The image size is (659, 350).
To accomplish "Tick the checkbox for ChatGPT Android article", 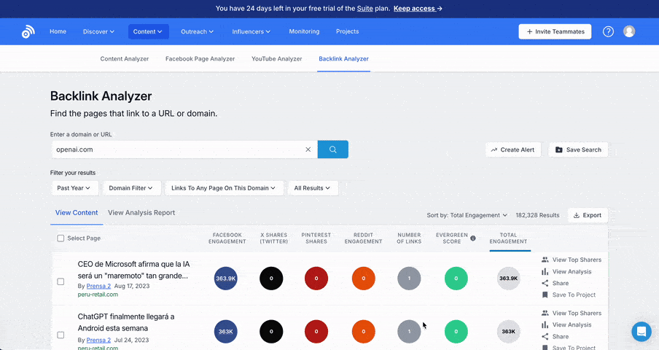I will pyautogui.click(x=61, y=335).
